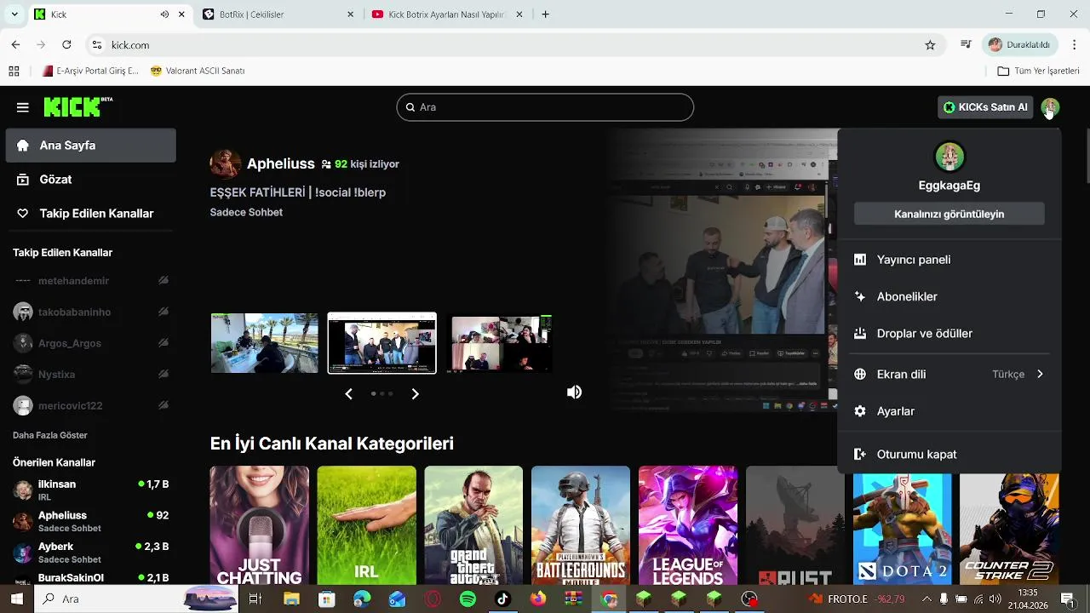
Task: Show hidden system tray icons
Action: point(925,599)
